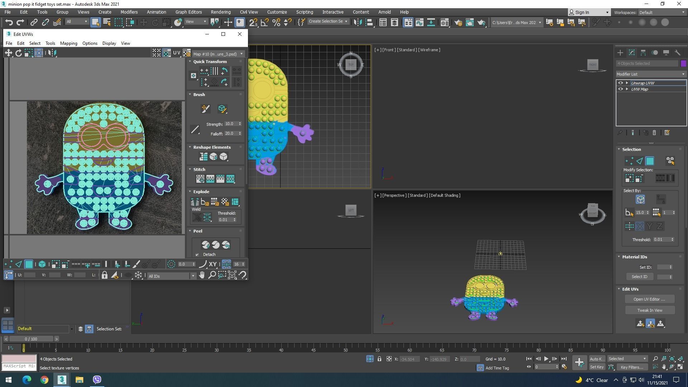Viewport: 688px width, 387px height.
Task: Toggle the Detach checkbox under Peel
Action: point(197,255)
